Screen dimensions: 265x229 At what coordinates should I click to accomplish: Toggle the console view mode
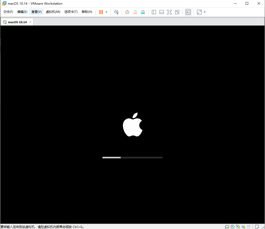pyautogui.click(x=188, y=12)
